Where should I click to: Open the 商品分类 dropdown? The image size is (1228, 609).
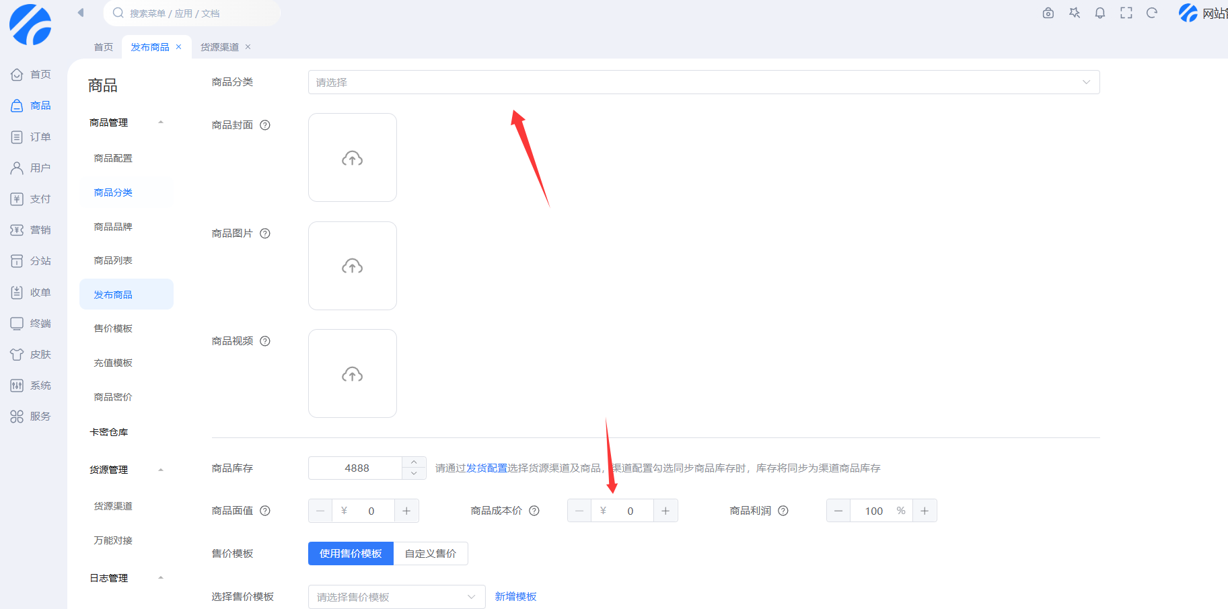point(703,82)
